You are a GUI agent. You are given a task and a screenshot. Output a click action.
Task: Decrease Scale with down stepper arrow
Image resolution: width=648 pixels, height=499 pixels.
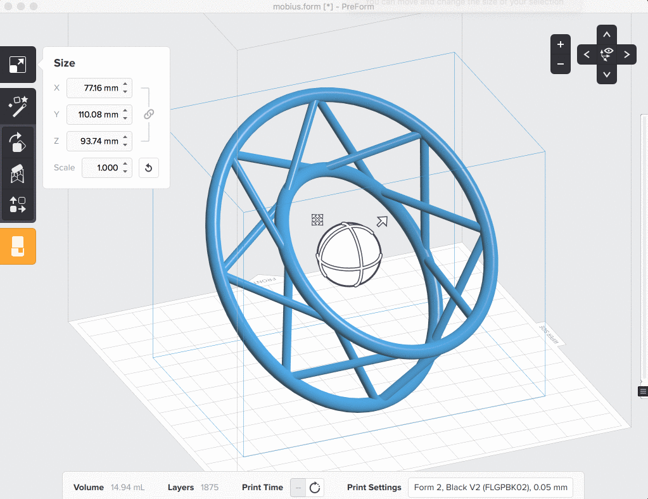tap(125, 172)
